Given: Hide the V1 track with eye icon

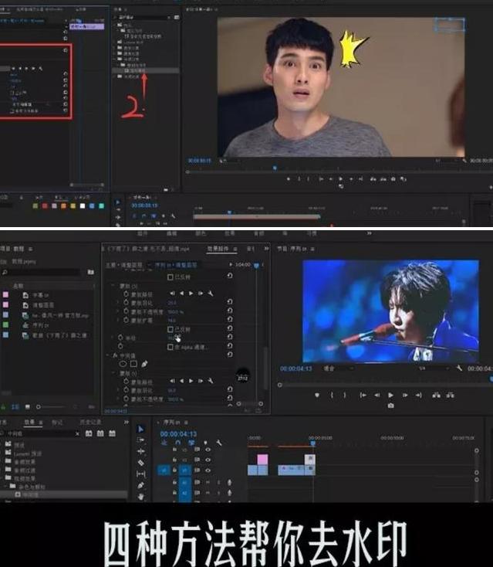Looking at the screenshot, I should click(208, 470).
